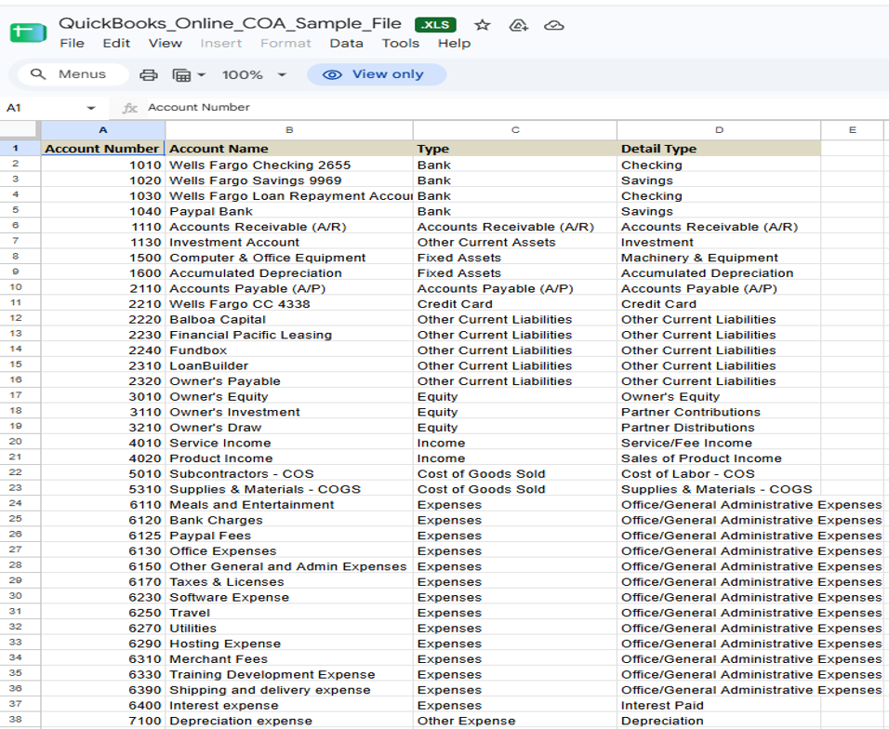Click cell Wells Fargo Checking 2655

[289, 165]
